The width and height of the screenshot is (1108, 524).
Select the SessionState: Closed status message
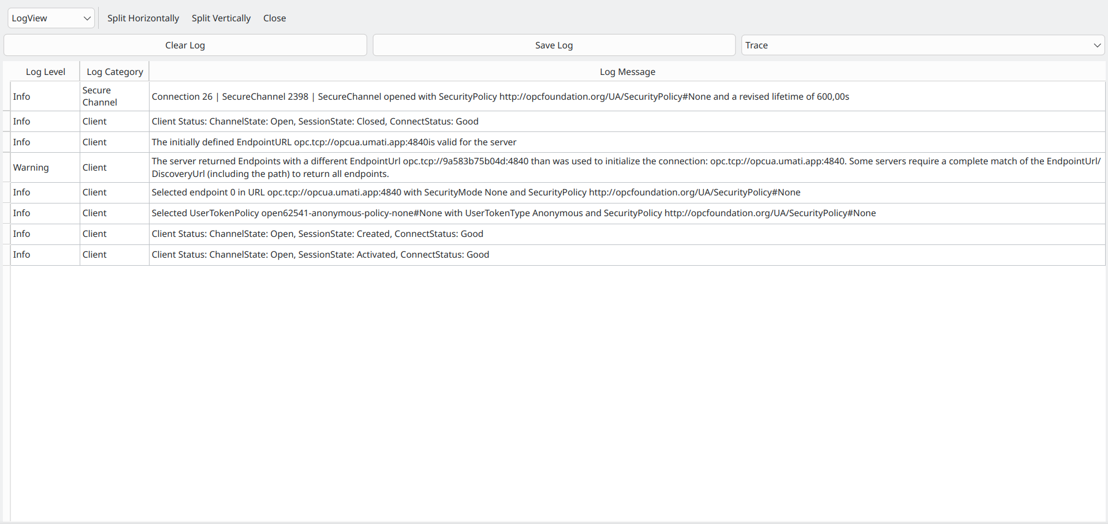point(315,122)
